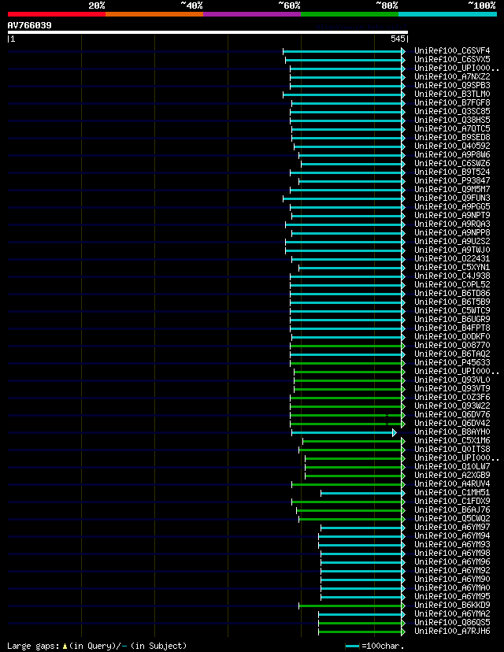The height and width of the screenshot is (652, 504).
Task: Follow the UniRef100_Q93VT9 link
Action: pos(452,389)
